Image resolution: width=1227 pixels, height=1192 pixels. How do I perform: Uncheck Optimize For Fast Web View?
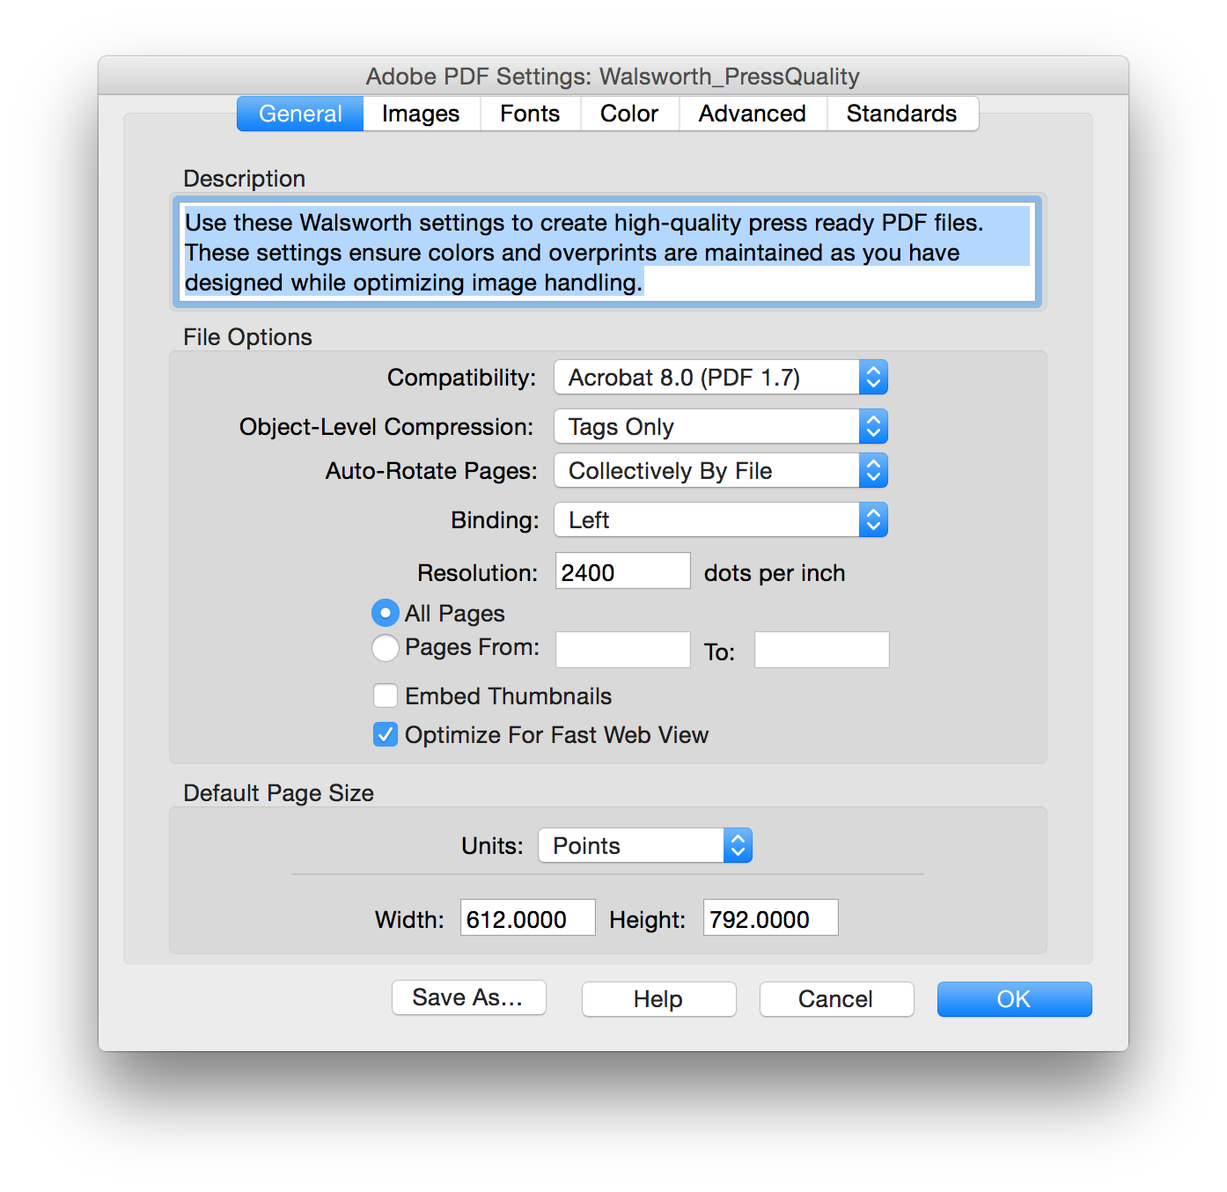coord(385,735)
